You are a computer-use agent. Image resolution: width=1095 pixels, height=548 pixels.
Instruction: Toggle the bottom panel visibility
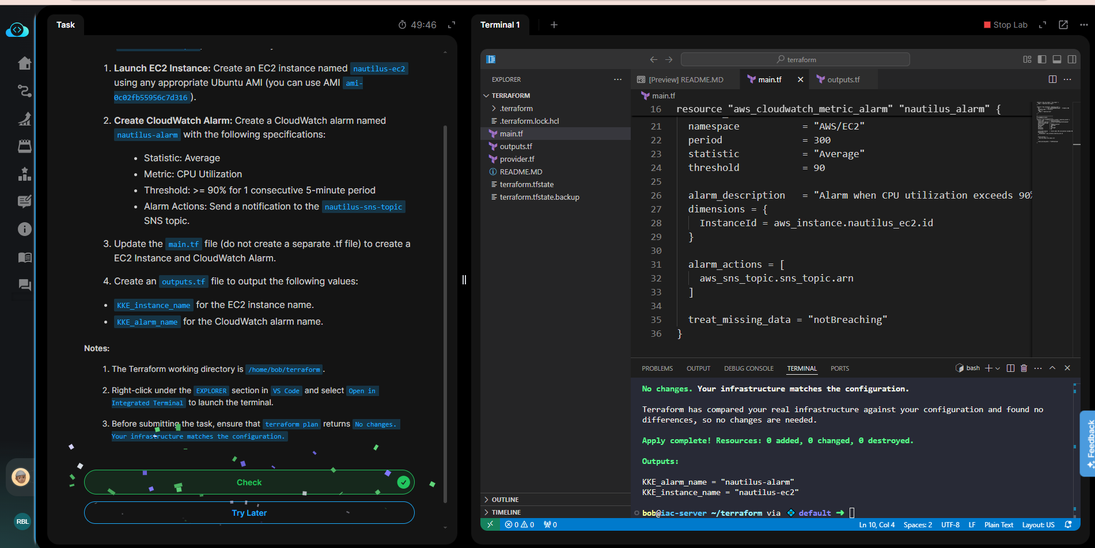pyautogui.click(x=1057, y=59)
